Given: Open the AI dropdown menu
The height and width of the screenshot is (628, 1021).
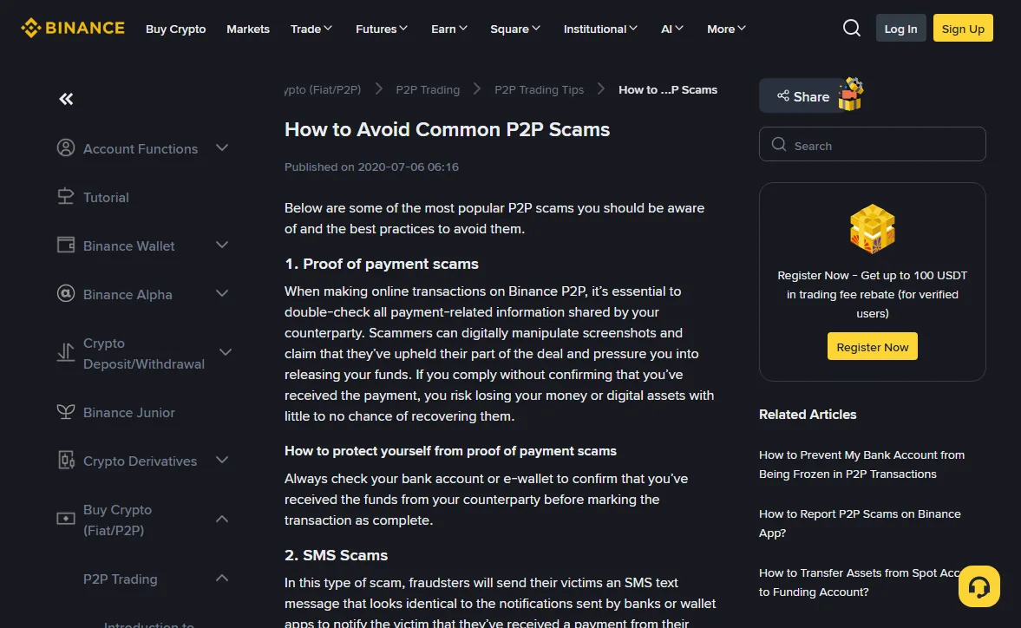Looking at the screenshot, I should [672, 29].
